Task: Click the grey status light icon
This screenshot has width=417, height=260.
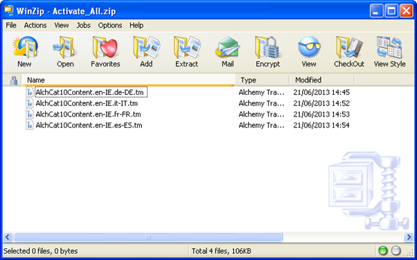Action: click(396, 251)
